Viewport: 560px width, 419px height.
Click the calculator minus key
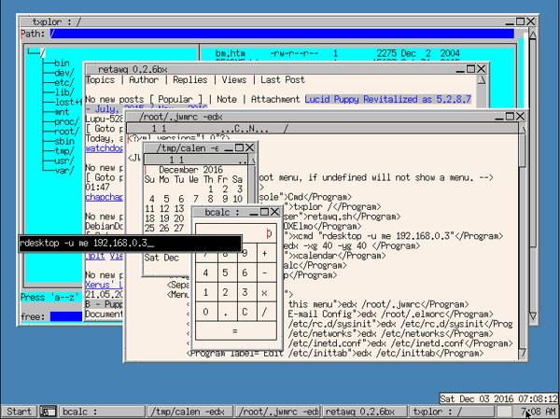click(x=265, y=272)
